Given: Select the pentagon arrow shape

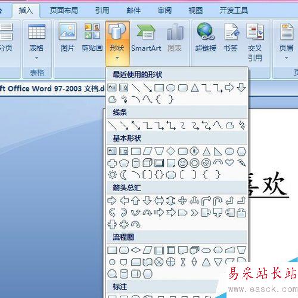Looking at the screenshot, I should [x=182, y=213].
